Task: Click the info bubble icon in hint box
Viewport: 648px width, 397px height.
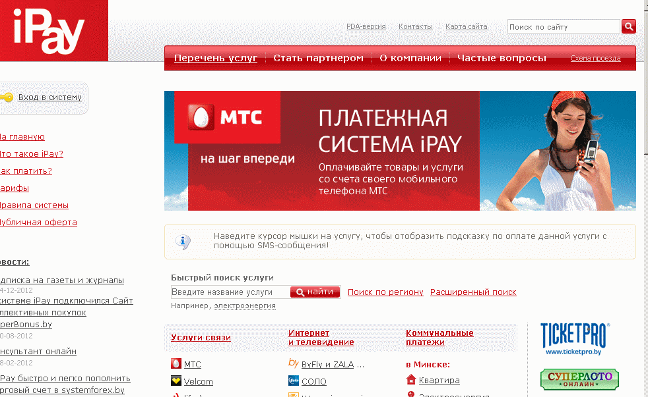Action: coord(183,242)
